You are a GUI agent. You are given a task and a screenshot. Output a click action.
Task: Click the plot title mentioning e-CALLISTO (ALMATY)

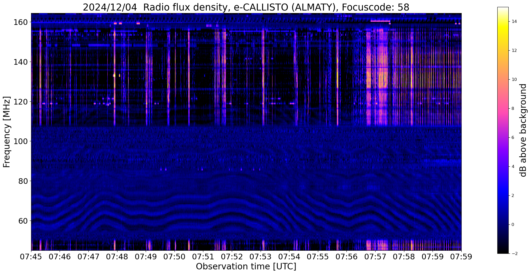[246, 7]
